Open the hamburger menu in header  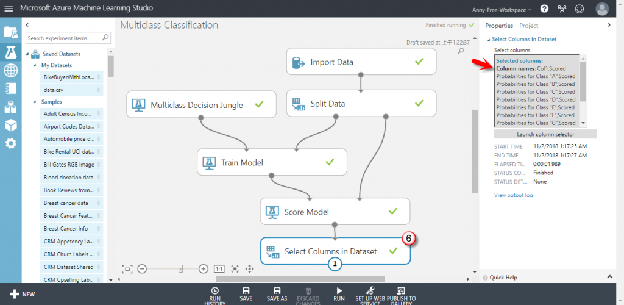[x=9, y=9]
